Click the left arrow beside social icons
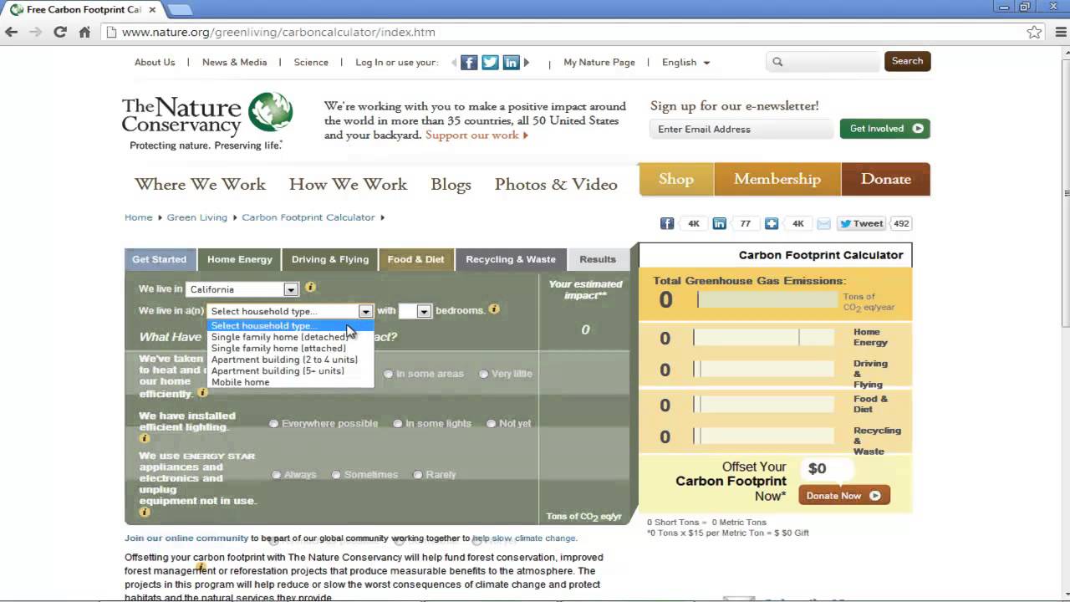 tap(454, 62)
